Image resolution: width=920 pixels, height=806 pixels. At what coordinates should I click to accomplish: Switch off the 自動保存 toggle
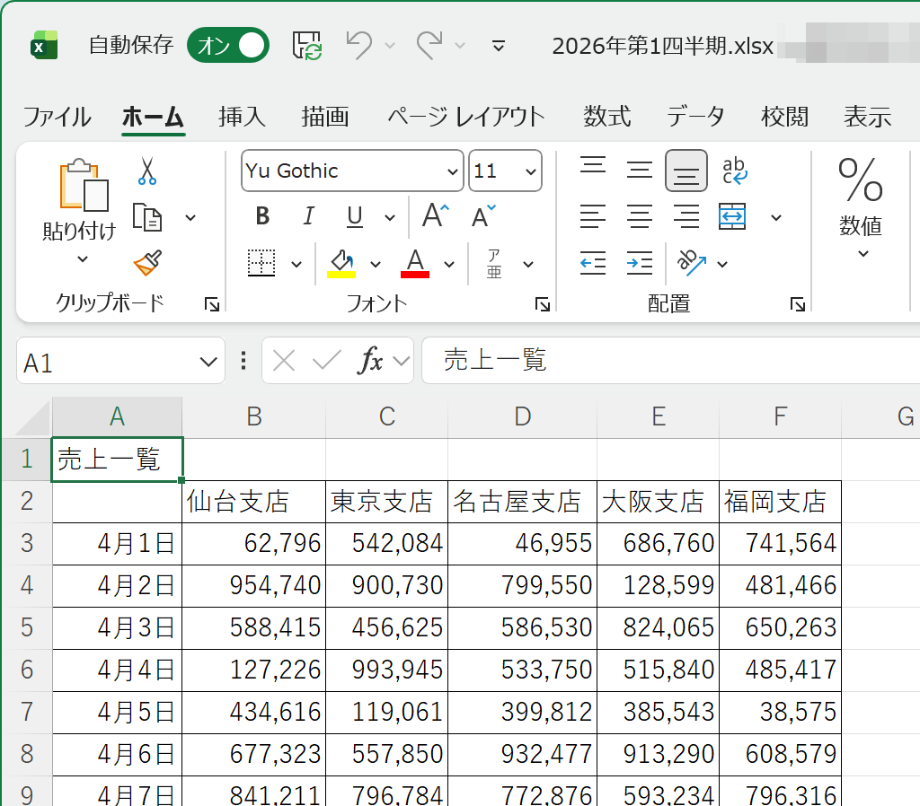pyautogui.click(x=227, y=45)
